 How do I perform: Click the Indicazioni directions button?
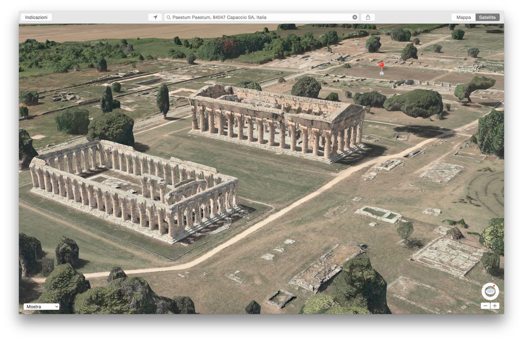pos(36,17)
